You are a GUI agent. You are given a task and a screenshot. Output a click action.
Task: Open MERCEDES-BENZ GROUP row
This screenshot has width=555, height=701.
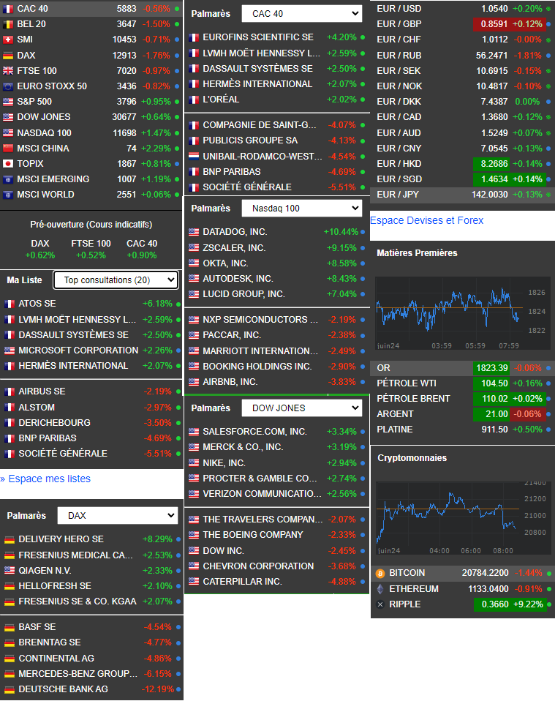(91, 674)
